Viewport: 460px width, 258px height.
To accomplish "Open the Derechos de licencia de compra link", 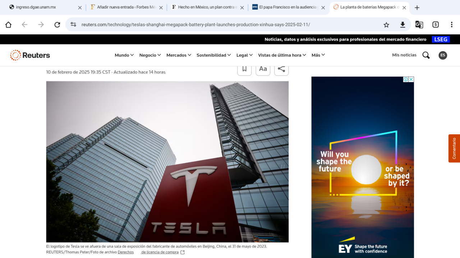I will click(151, 252).
